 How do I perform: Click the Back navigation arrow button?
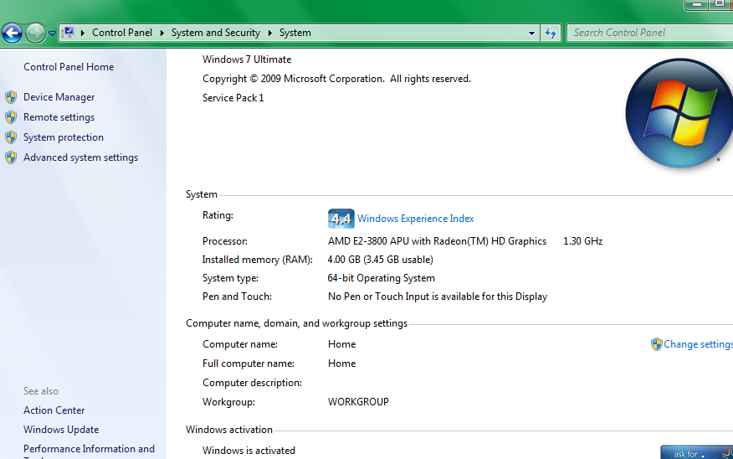13,33
